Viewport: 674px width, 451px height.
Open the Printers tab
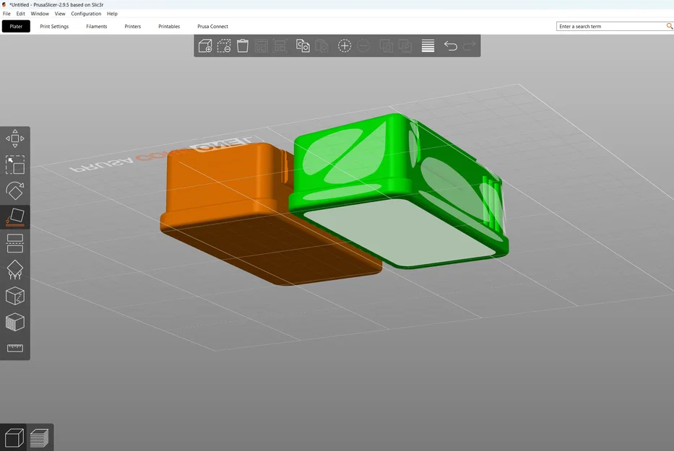[132, 26]
